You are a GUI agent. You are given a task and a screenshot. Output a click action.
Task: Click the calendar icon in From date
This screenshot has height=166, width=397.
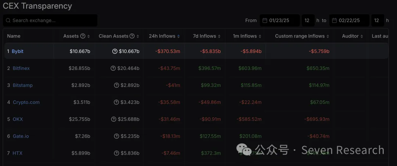pyautogui.click(x=265, y=21)
